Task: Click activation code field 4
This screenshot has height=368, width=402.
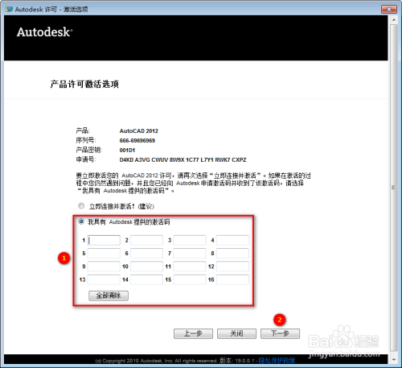Action: point(232,240)
